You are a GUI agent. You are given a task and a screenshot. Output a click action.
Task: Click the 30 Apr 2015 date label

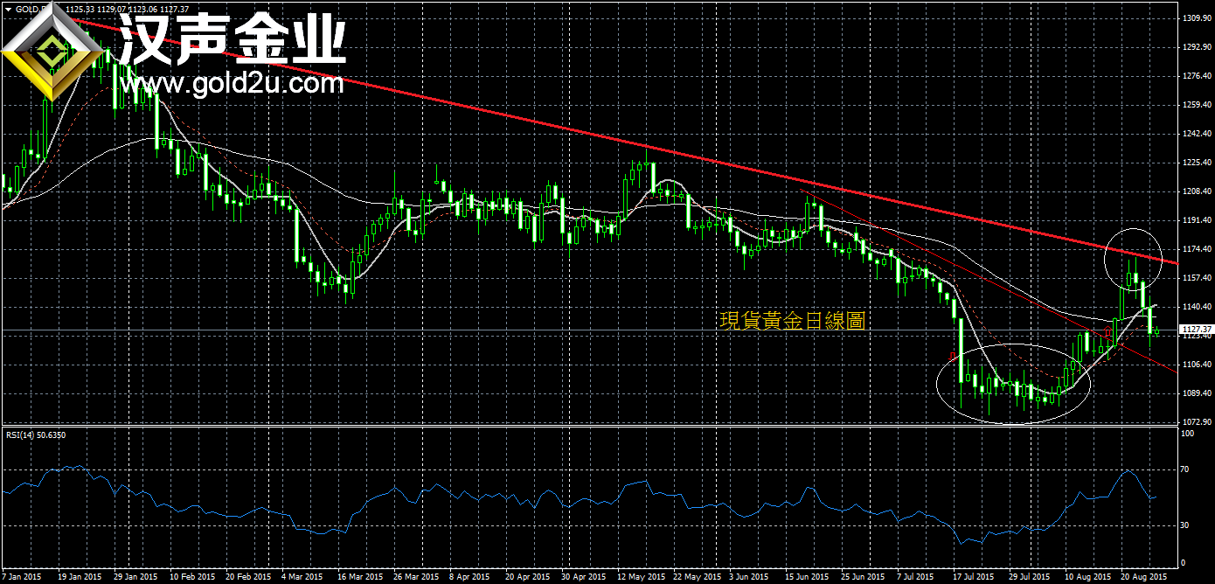click(x=585, y=577)
